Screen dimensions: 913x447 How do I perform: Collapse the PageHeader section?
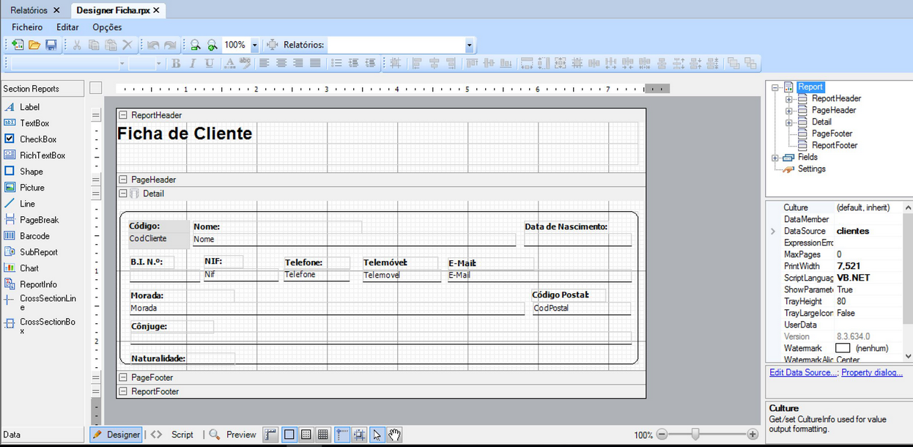click(x=123, y=180)
